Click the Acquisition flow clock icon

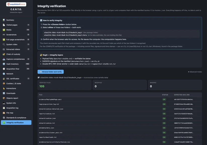[x=4, y=69]
